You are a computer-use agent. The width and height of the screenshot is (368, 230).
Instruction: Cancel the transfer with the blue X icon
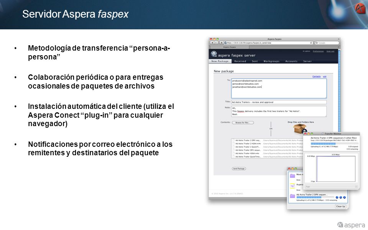[345, 197]
